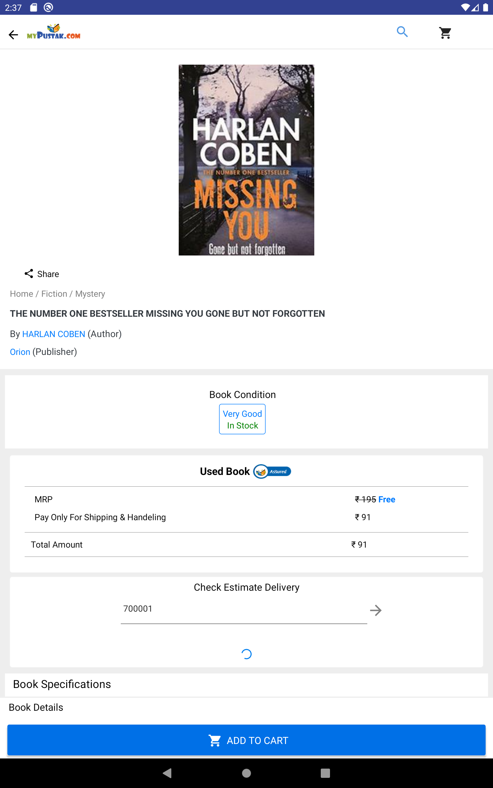Open the shopping cart icon
The image size is (493, 788).
click(x=445, y=33)
